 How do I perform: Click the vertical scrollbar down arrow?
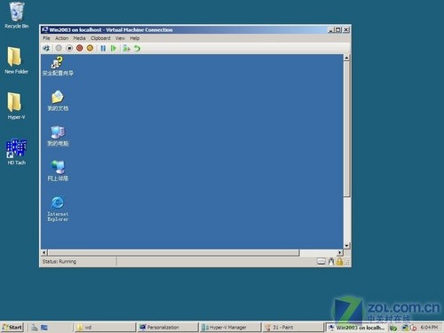pyautogui.click(x=347, y=246)
